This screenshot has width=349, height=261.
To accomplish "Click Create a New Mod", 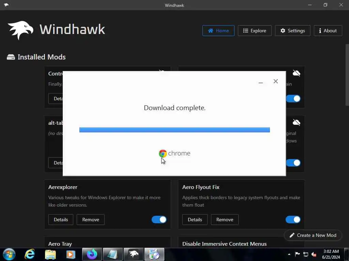I will click(313, 235).
